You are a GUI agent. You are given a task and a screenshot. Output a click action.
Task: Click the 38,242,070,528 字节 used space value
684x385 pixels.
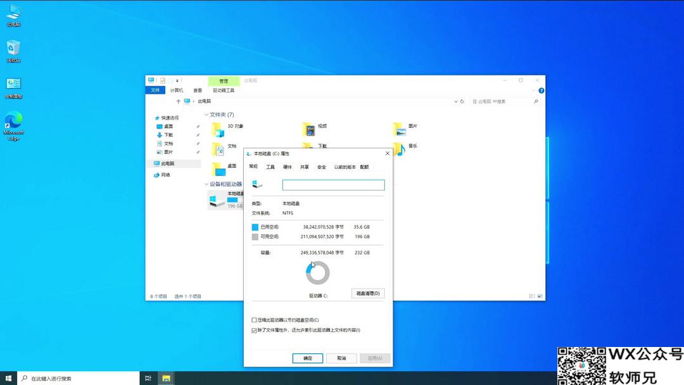[x=323, y=227]
